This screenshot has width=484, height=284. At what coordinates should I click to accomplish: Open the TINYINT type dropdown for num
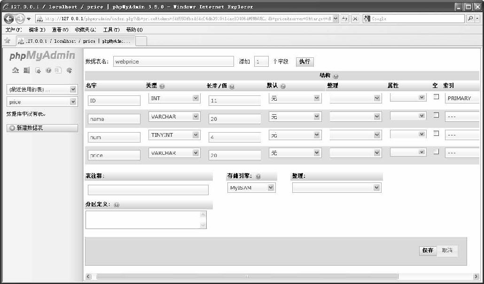tap(174, 135)
